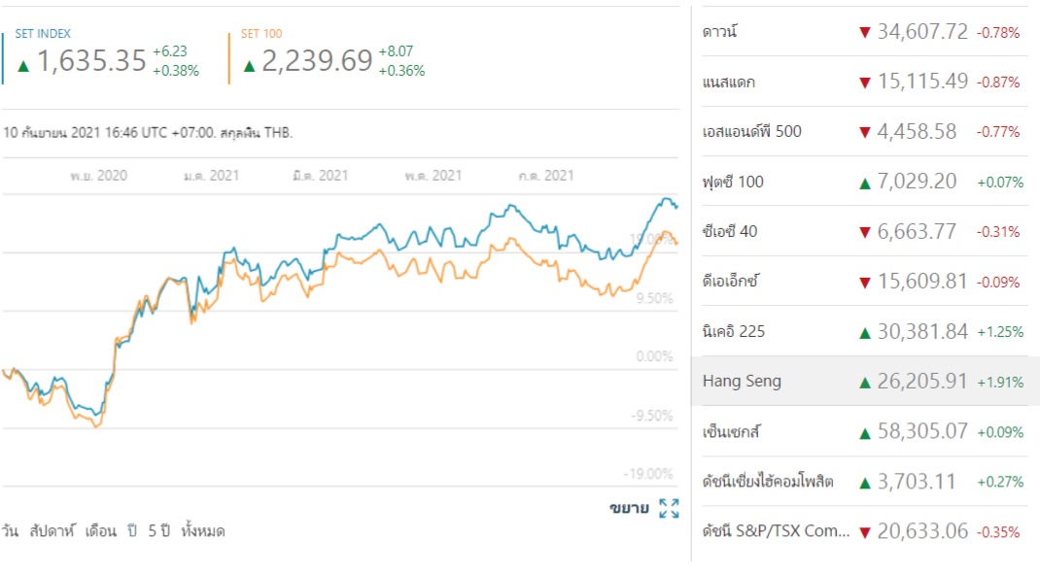
Task: Click the green up arrow for Hang Seng
Action: (x=864, y=382)
